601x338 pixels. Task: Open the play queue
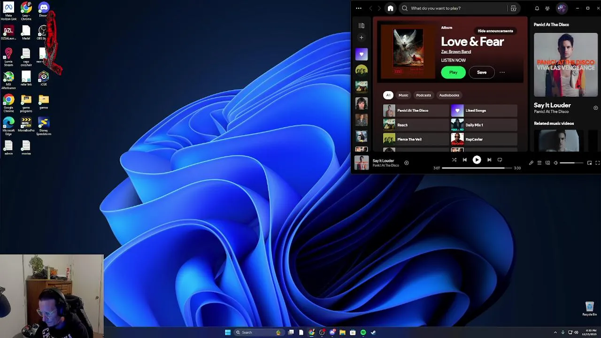539,163
